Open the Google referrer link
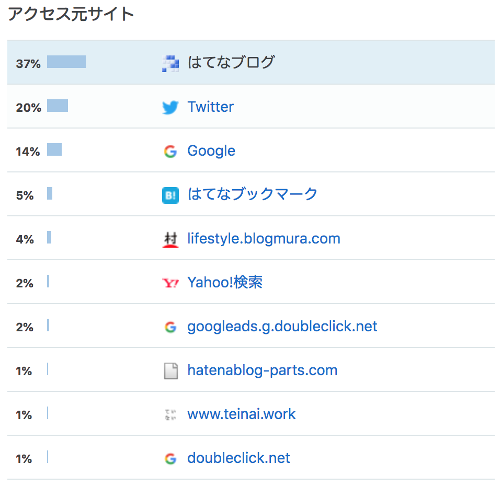501x487 pixels. (x=211, y=150)
